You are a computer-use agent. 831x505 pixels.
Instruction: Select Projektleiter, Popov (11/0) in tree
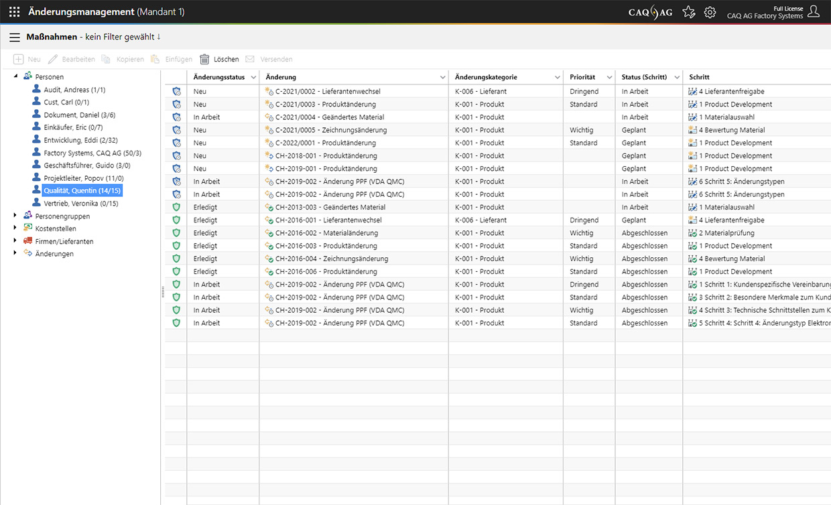84,178
